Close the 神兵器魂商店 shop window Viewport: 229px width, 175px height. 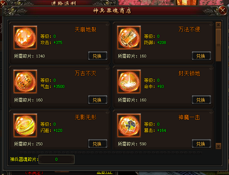[x=222, y=10]
